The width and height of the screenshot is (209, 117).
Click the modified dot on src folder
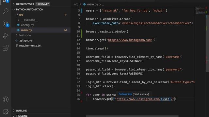pyautogui.click(x=65, y=15)
